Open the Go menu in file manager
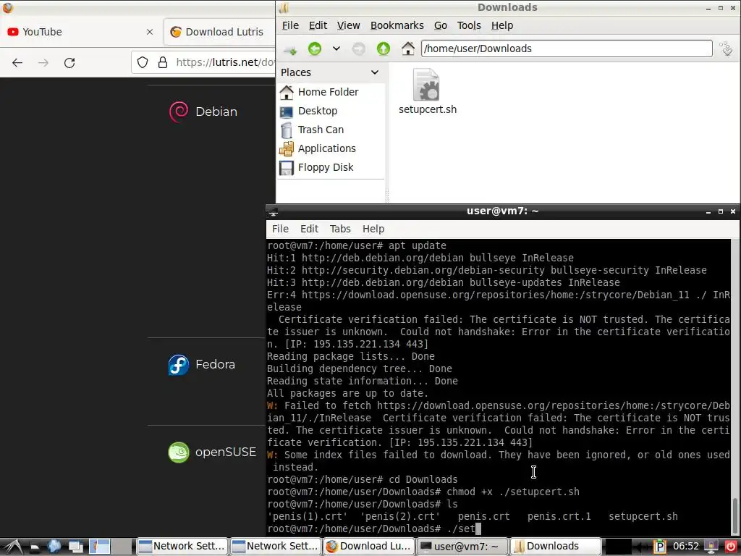The image size is (741, 556). 441,25
